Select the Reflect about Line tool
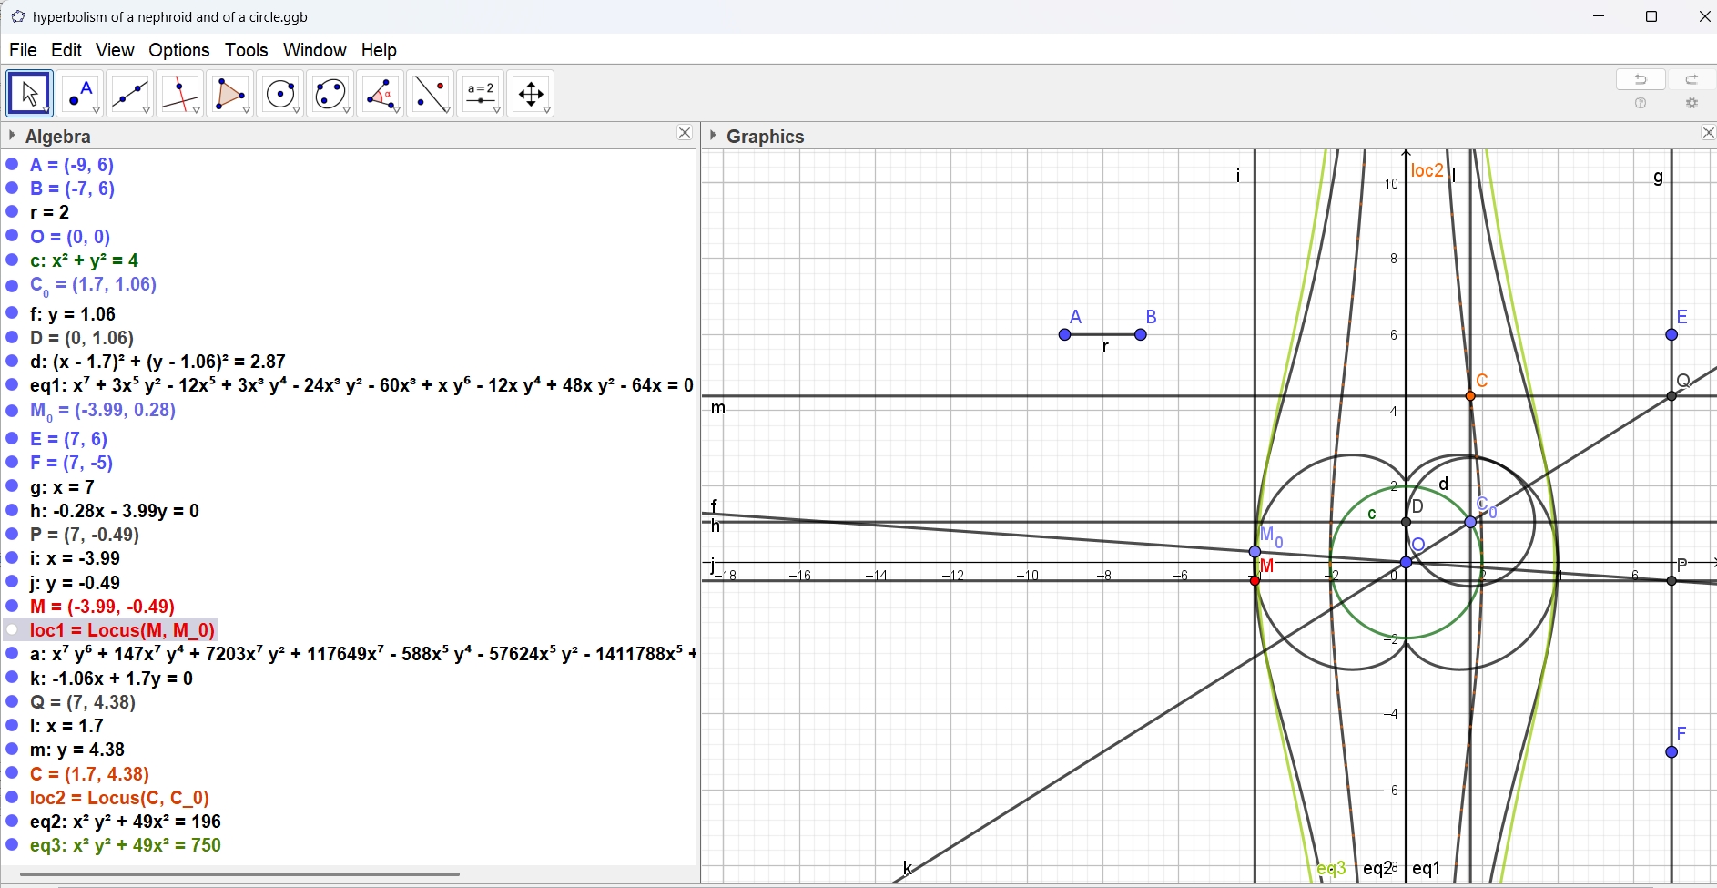The height and width of the screenshot is (888, 1717). point(431,94)
